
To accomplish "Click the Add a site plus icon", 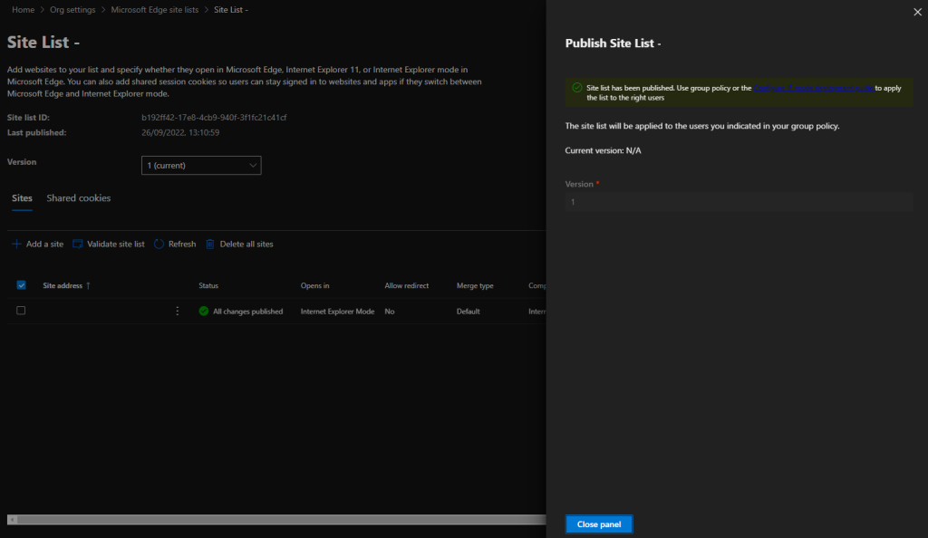I will [16, 244].
